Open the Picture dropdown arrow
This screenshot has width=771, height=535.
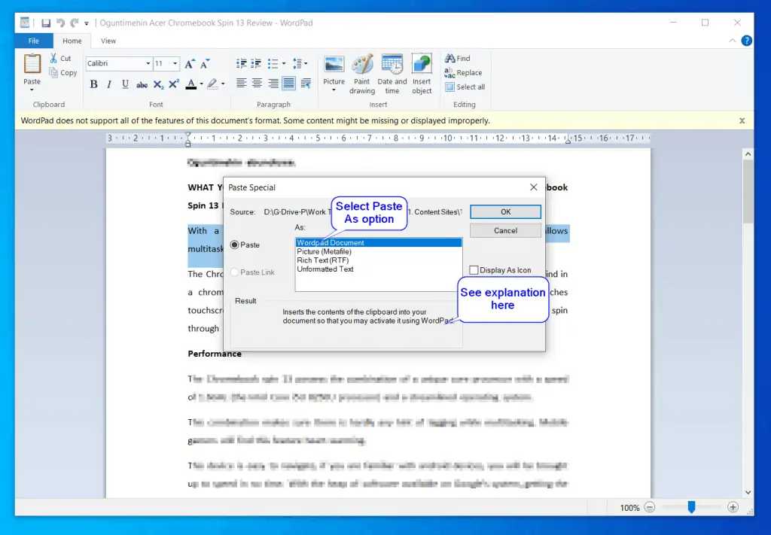coord(334,90)
